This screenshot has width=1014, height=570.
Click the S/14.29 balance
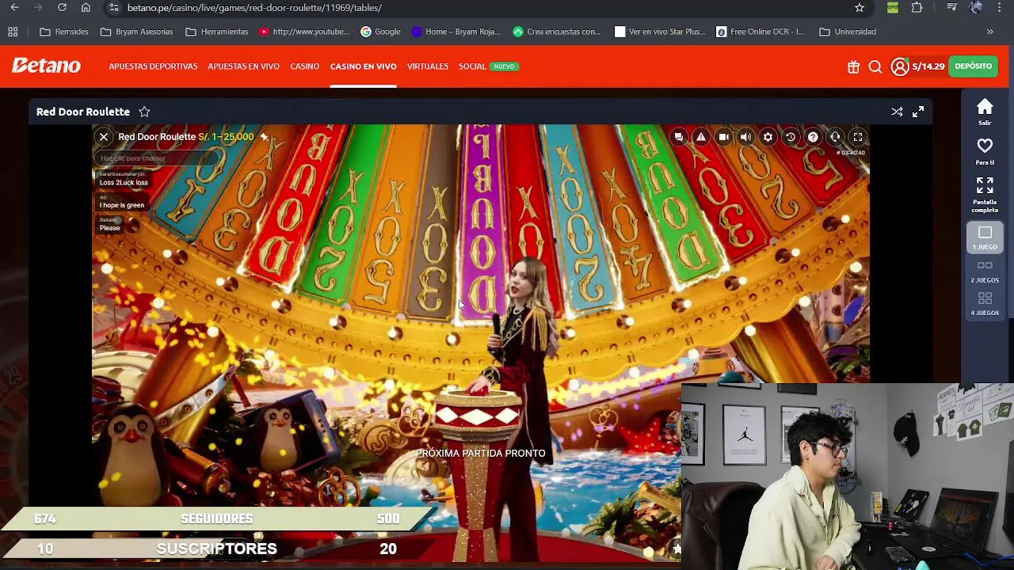(x=928, y=66)
